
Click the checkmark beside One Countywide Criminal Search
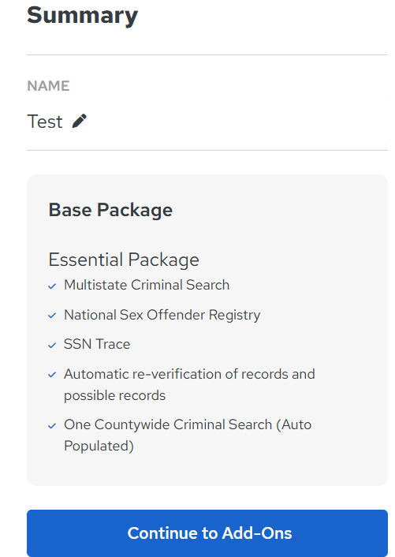(52, 425)
